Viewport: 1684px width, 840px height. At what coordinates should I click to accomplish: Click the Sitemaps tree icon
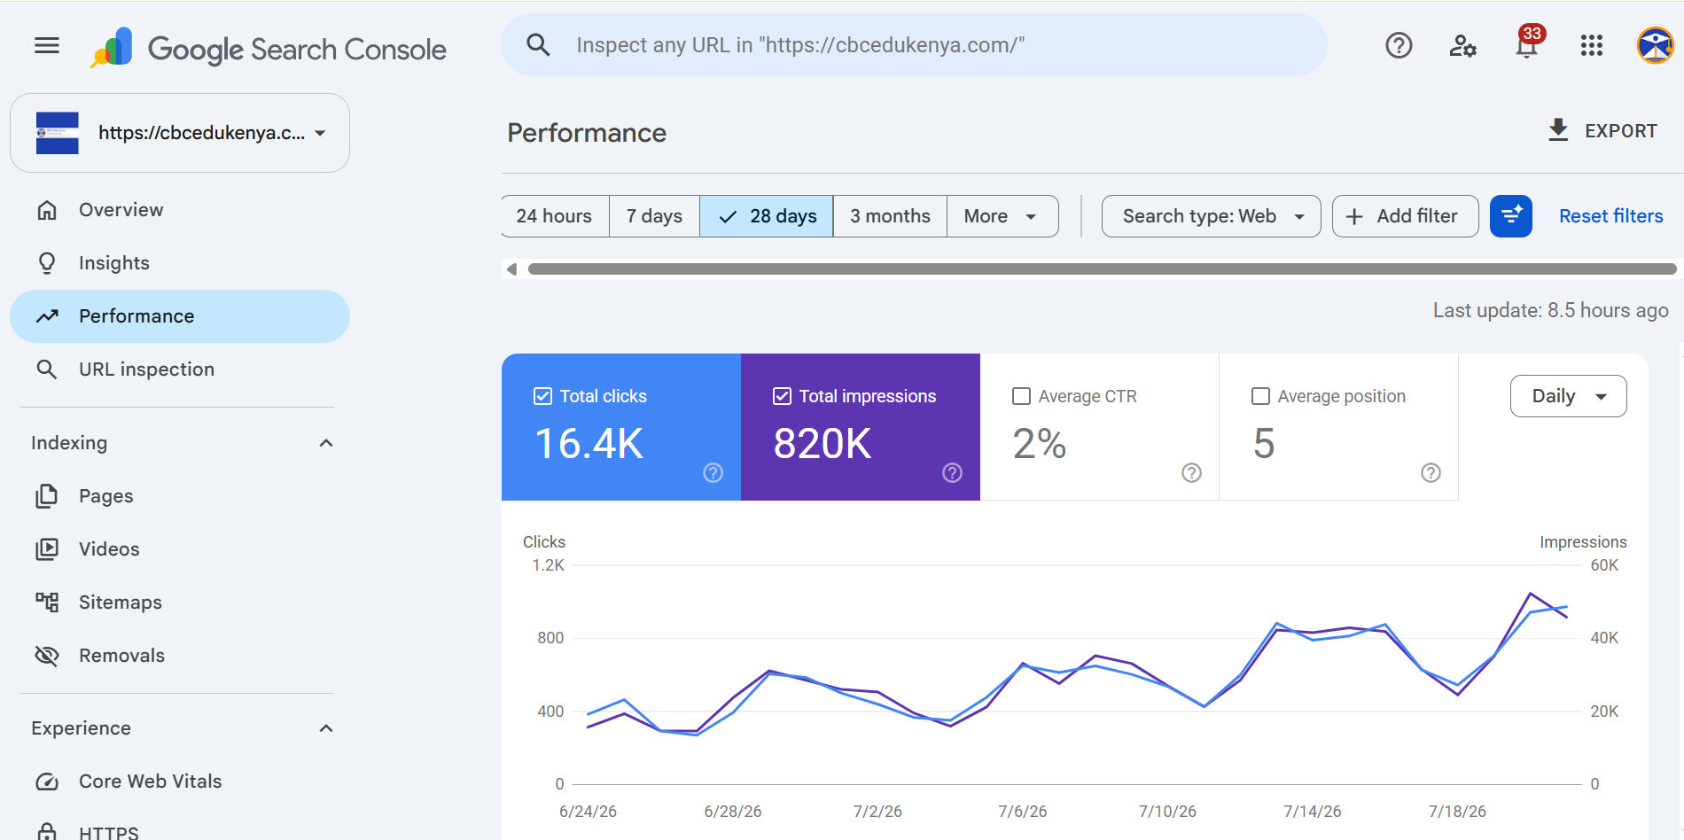pyautogui.click(x=47, y=603)
